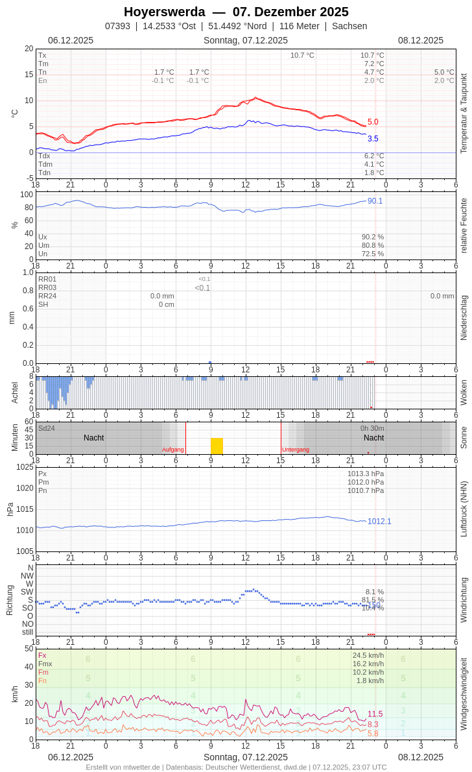Click the "NW" wind direction axis label
The height and width of the screenshot is (772, 472).
(27, 576)
